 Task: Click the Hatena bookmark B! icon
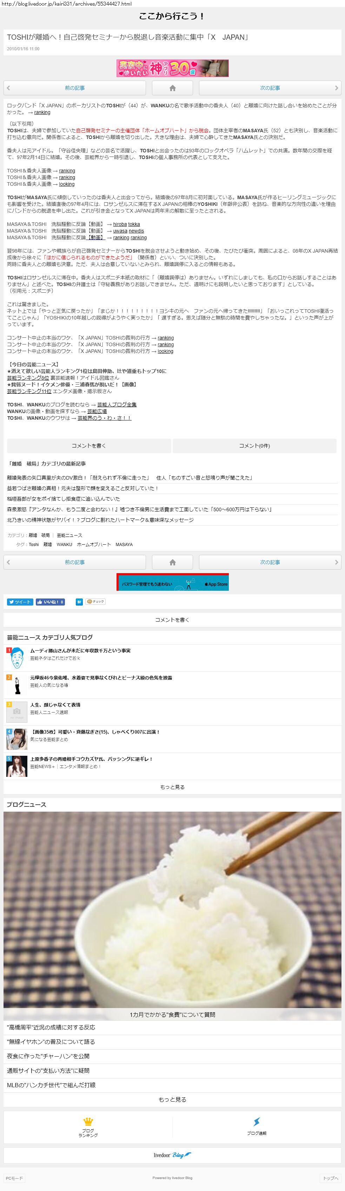(x=79, y=602)
